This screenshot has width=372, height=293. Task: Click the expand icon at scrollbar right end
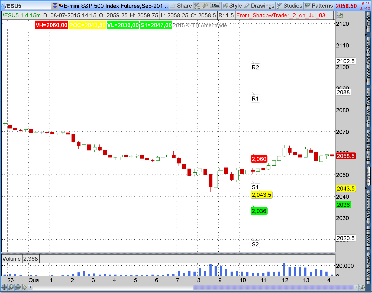(362, 287)
